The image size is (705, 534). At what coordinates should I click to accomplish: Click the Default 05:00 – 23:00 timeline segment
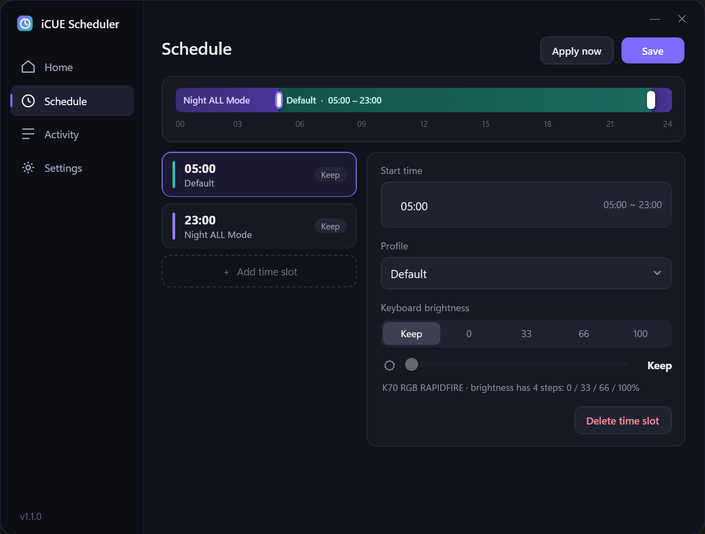point(465,100)
